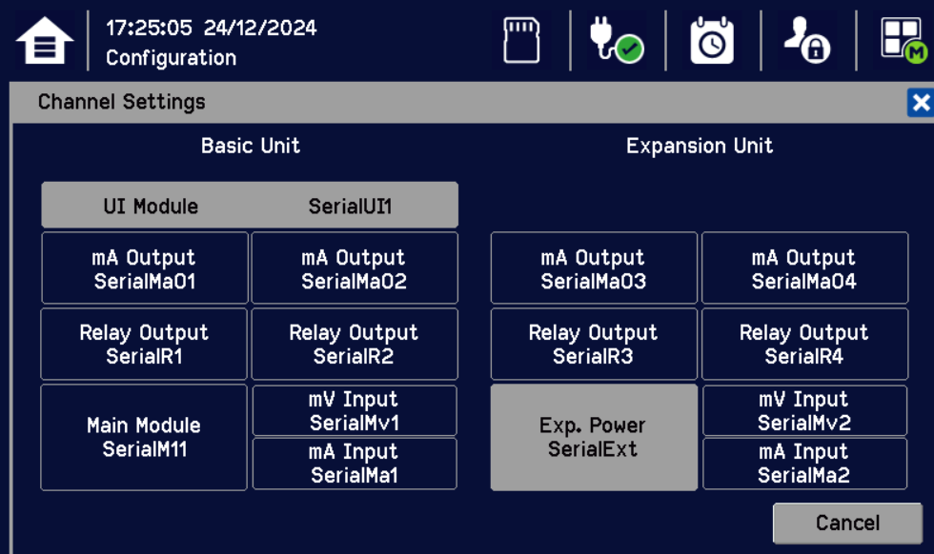Choose mA Input SerialMa1
The width and height of the screenshot is (934, 554).
(x=355, y=464)
